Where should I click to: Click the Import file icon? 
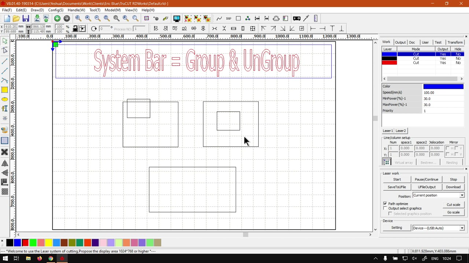coord(37,19)
